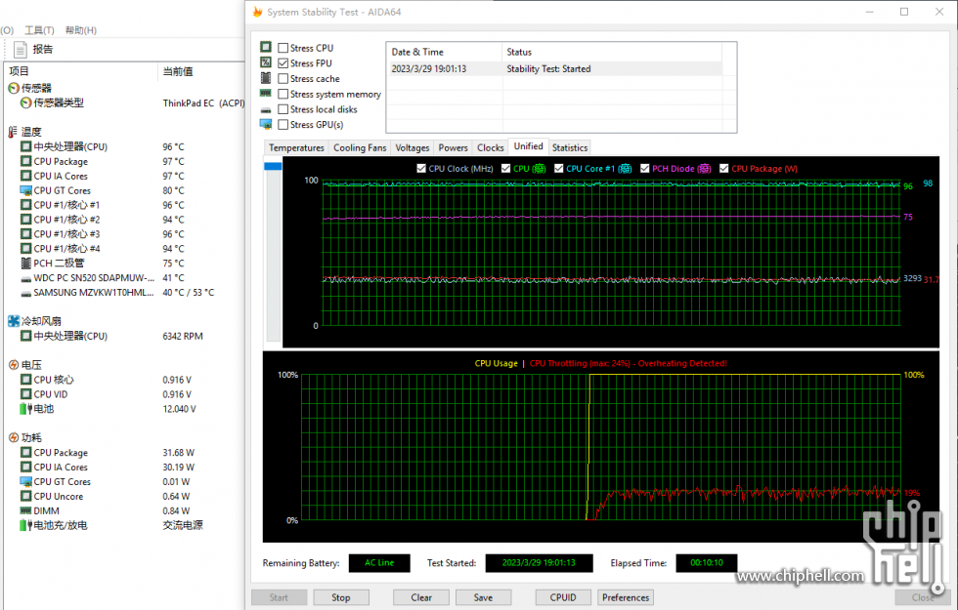The height and width of the screenshot is (610, 958).
Task: Enable the Stress system memory checkbox
Action: click(x=283, y=94)
